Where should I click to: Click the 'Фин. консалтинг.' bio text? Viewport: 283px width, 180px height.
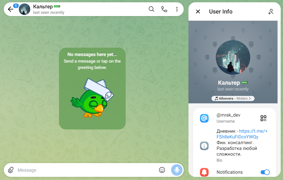[x=235, y=142]
